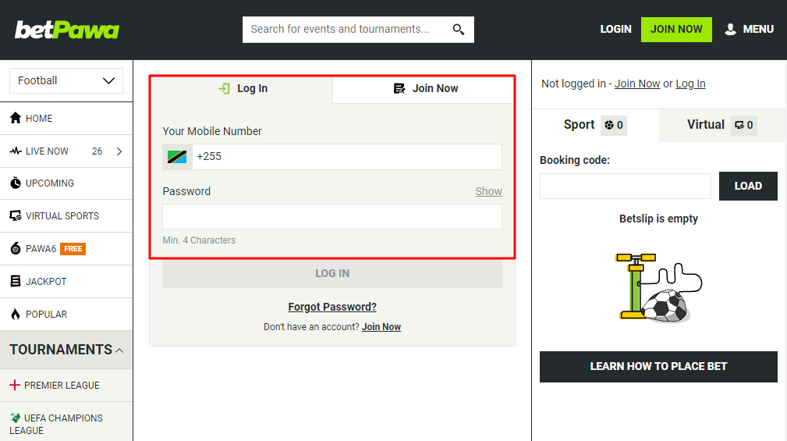Click the Home house icon
Screen dimensions: 787x441
pos(16,118)
